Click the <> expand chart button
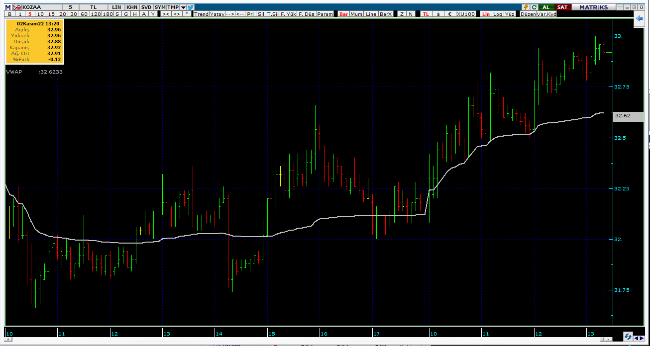650x346 pixels. (x=176, y=14)
